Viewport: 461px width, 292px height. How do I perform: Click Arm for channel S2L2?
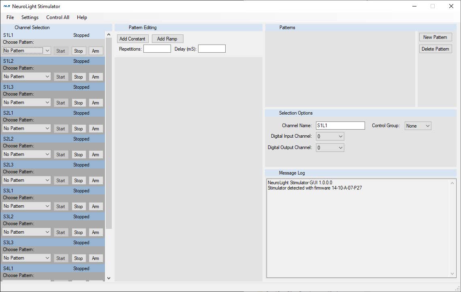pos(96,154)
